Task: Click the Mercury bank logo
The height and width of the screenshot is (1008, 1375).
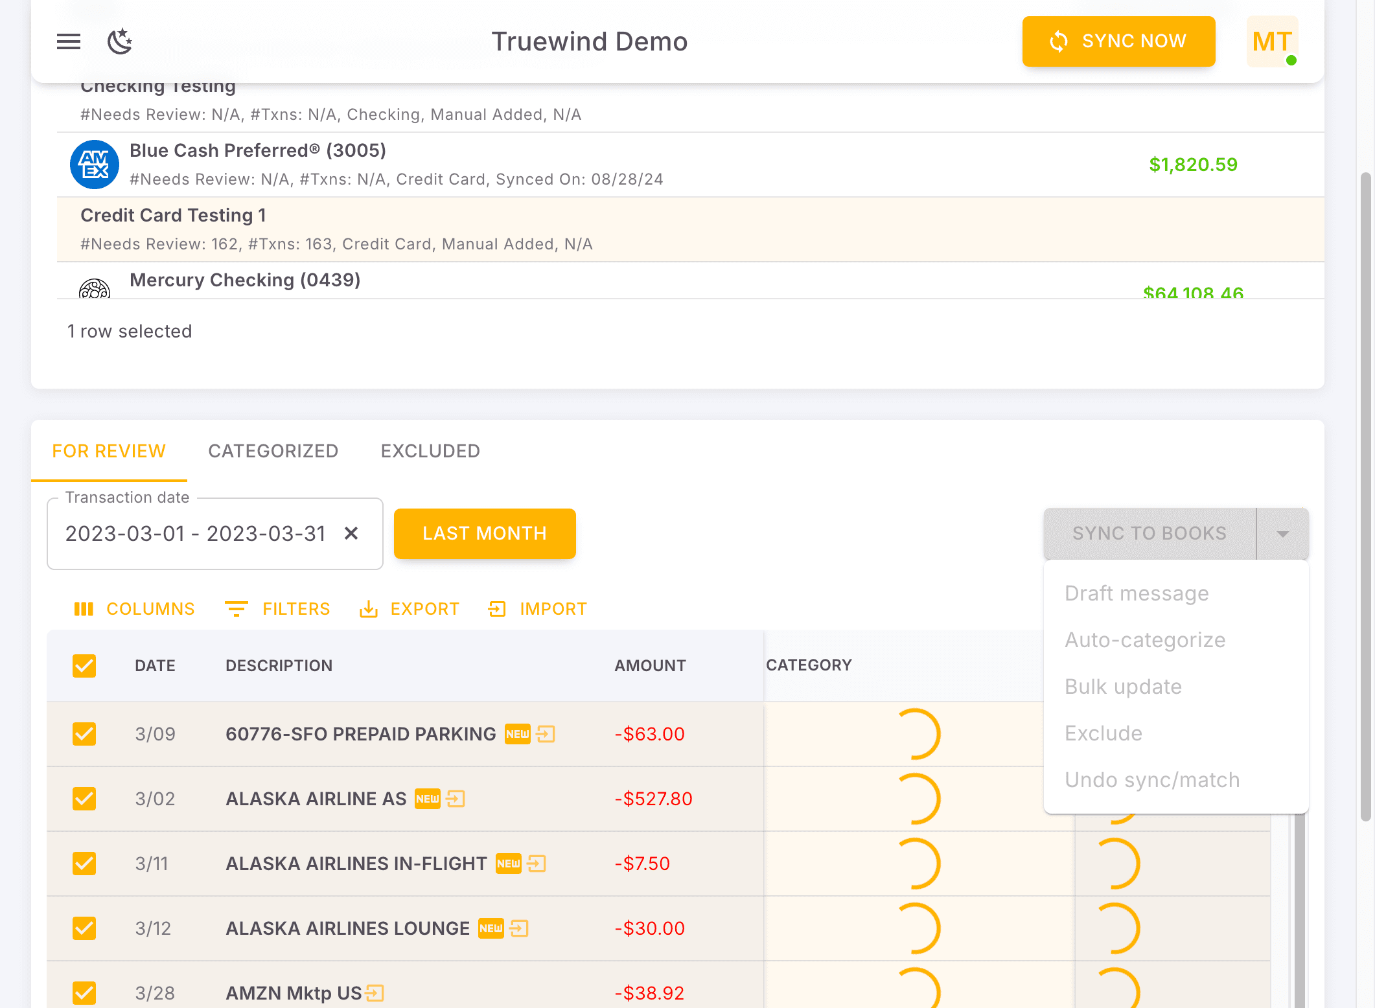Action: (x=94, y=290)
